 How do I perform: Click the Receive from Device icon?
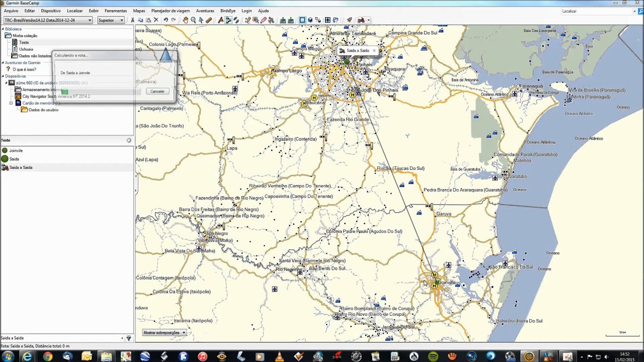click(x=291, y=20)
